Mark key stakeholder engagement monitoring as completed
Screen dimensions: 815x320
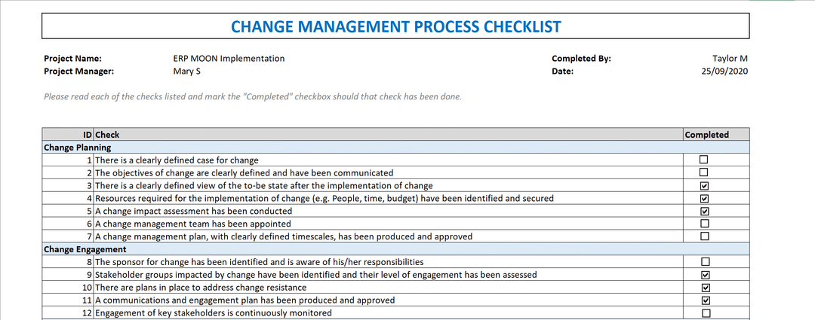point(704,313)
